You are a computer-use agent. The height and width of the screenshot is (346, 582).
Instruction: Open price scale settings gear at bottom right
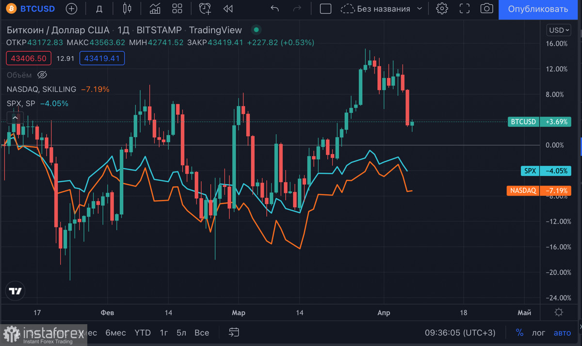(x=559, y=313)
